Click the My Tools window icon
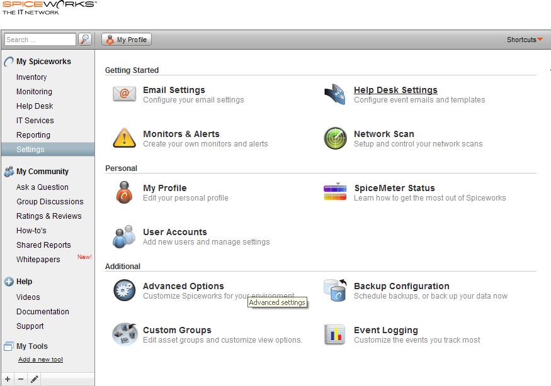Image resolution: width=551 pixels, height=386 pixels. tap(9, 346)
